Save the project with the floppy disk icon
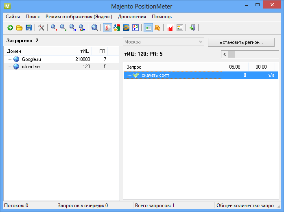The image size is (284, 212). click(28, 28)
